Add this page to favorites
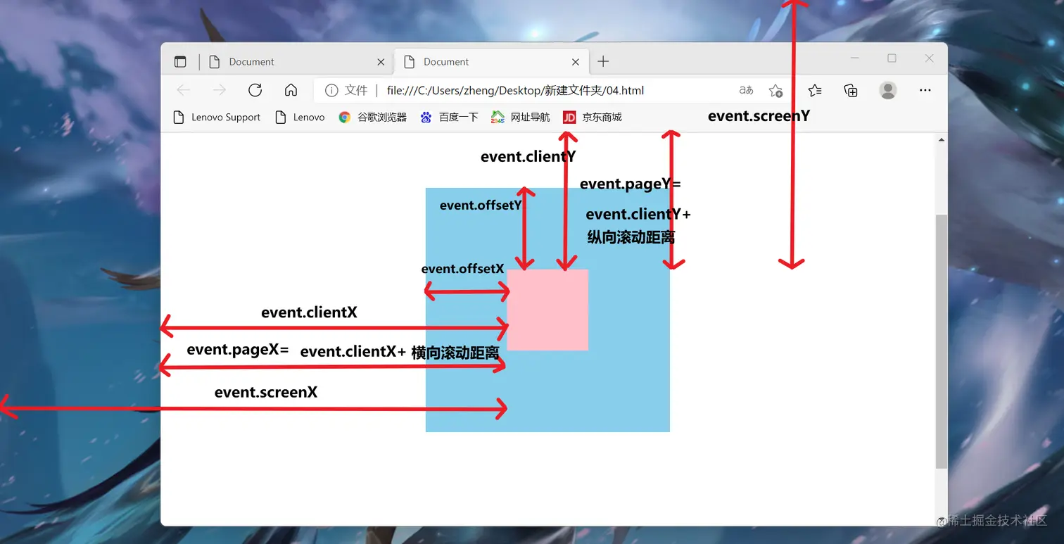1064x544 pixels. click(775, 90)
